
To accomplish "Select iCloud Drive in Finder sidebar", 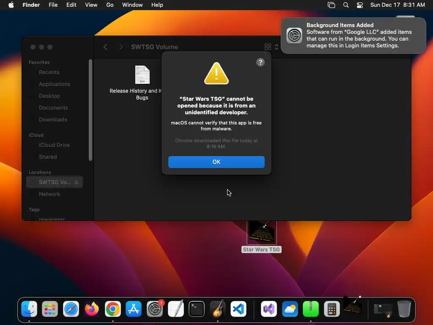I will pyautogui.click(x=55, y=145).
